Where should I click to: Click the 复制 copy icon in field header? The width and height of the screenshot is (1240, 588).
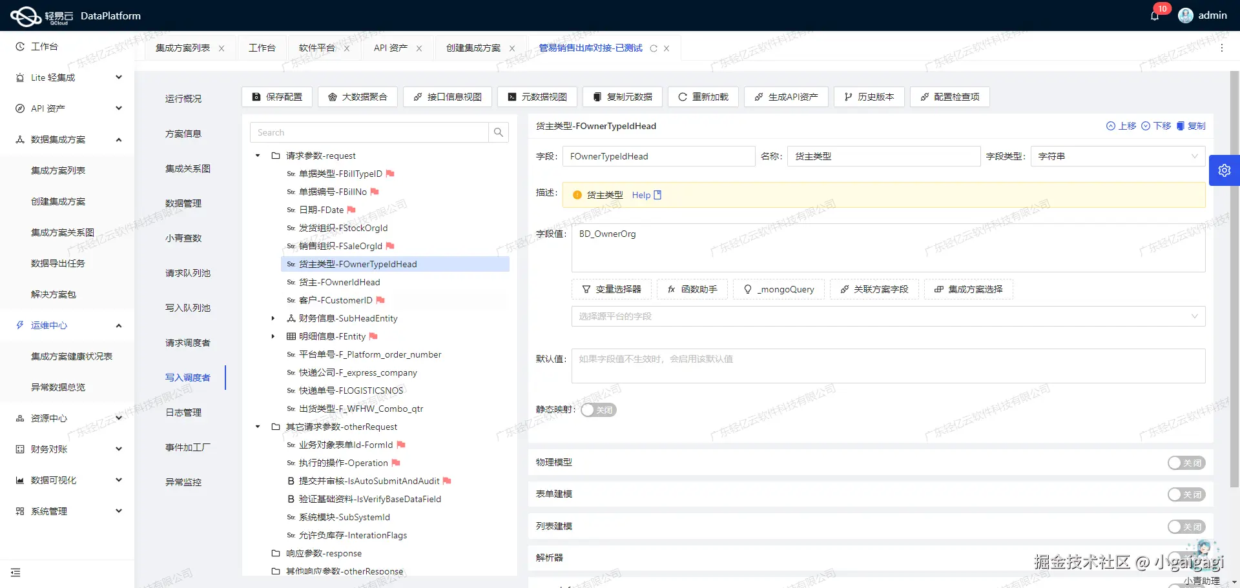[x=1192, y=126]
